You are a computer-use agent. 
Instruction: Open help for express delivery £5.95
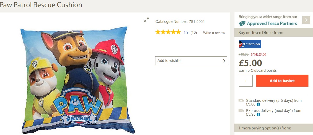coord(258,115)
